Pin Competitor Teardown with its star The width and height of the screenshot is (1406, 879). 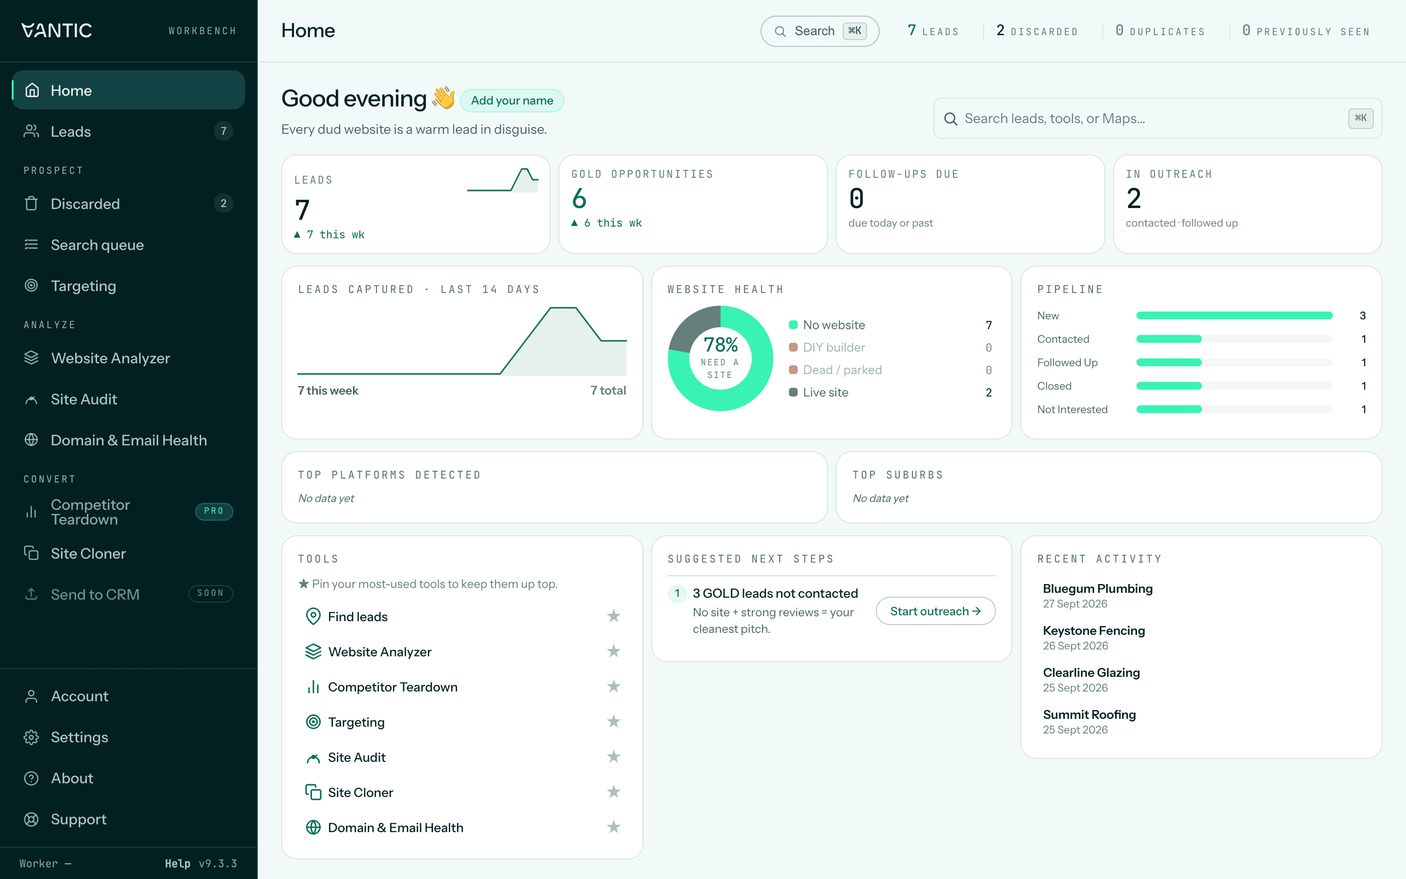point(614,687)
